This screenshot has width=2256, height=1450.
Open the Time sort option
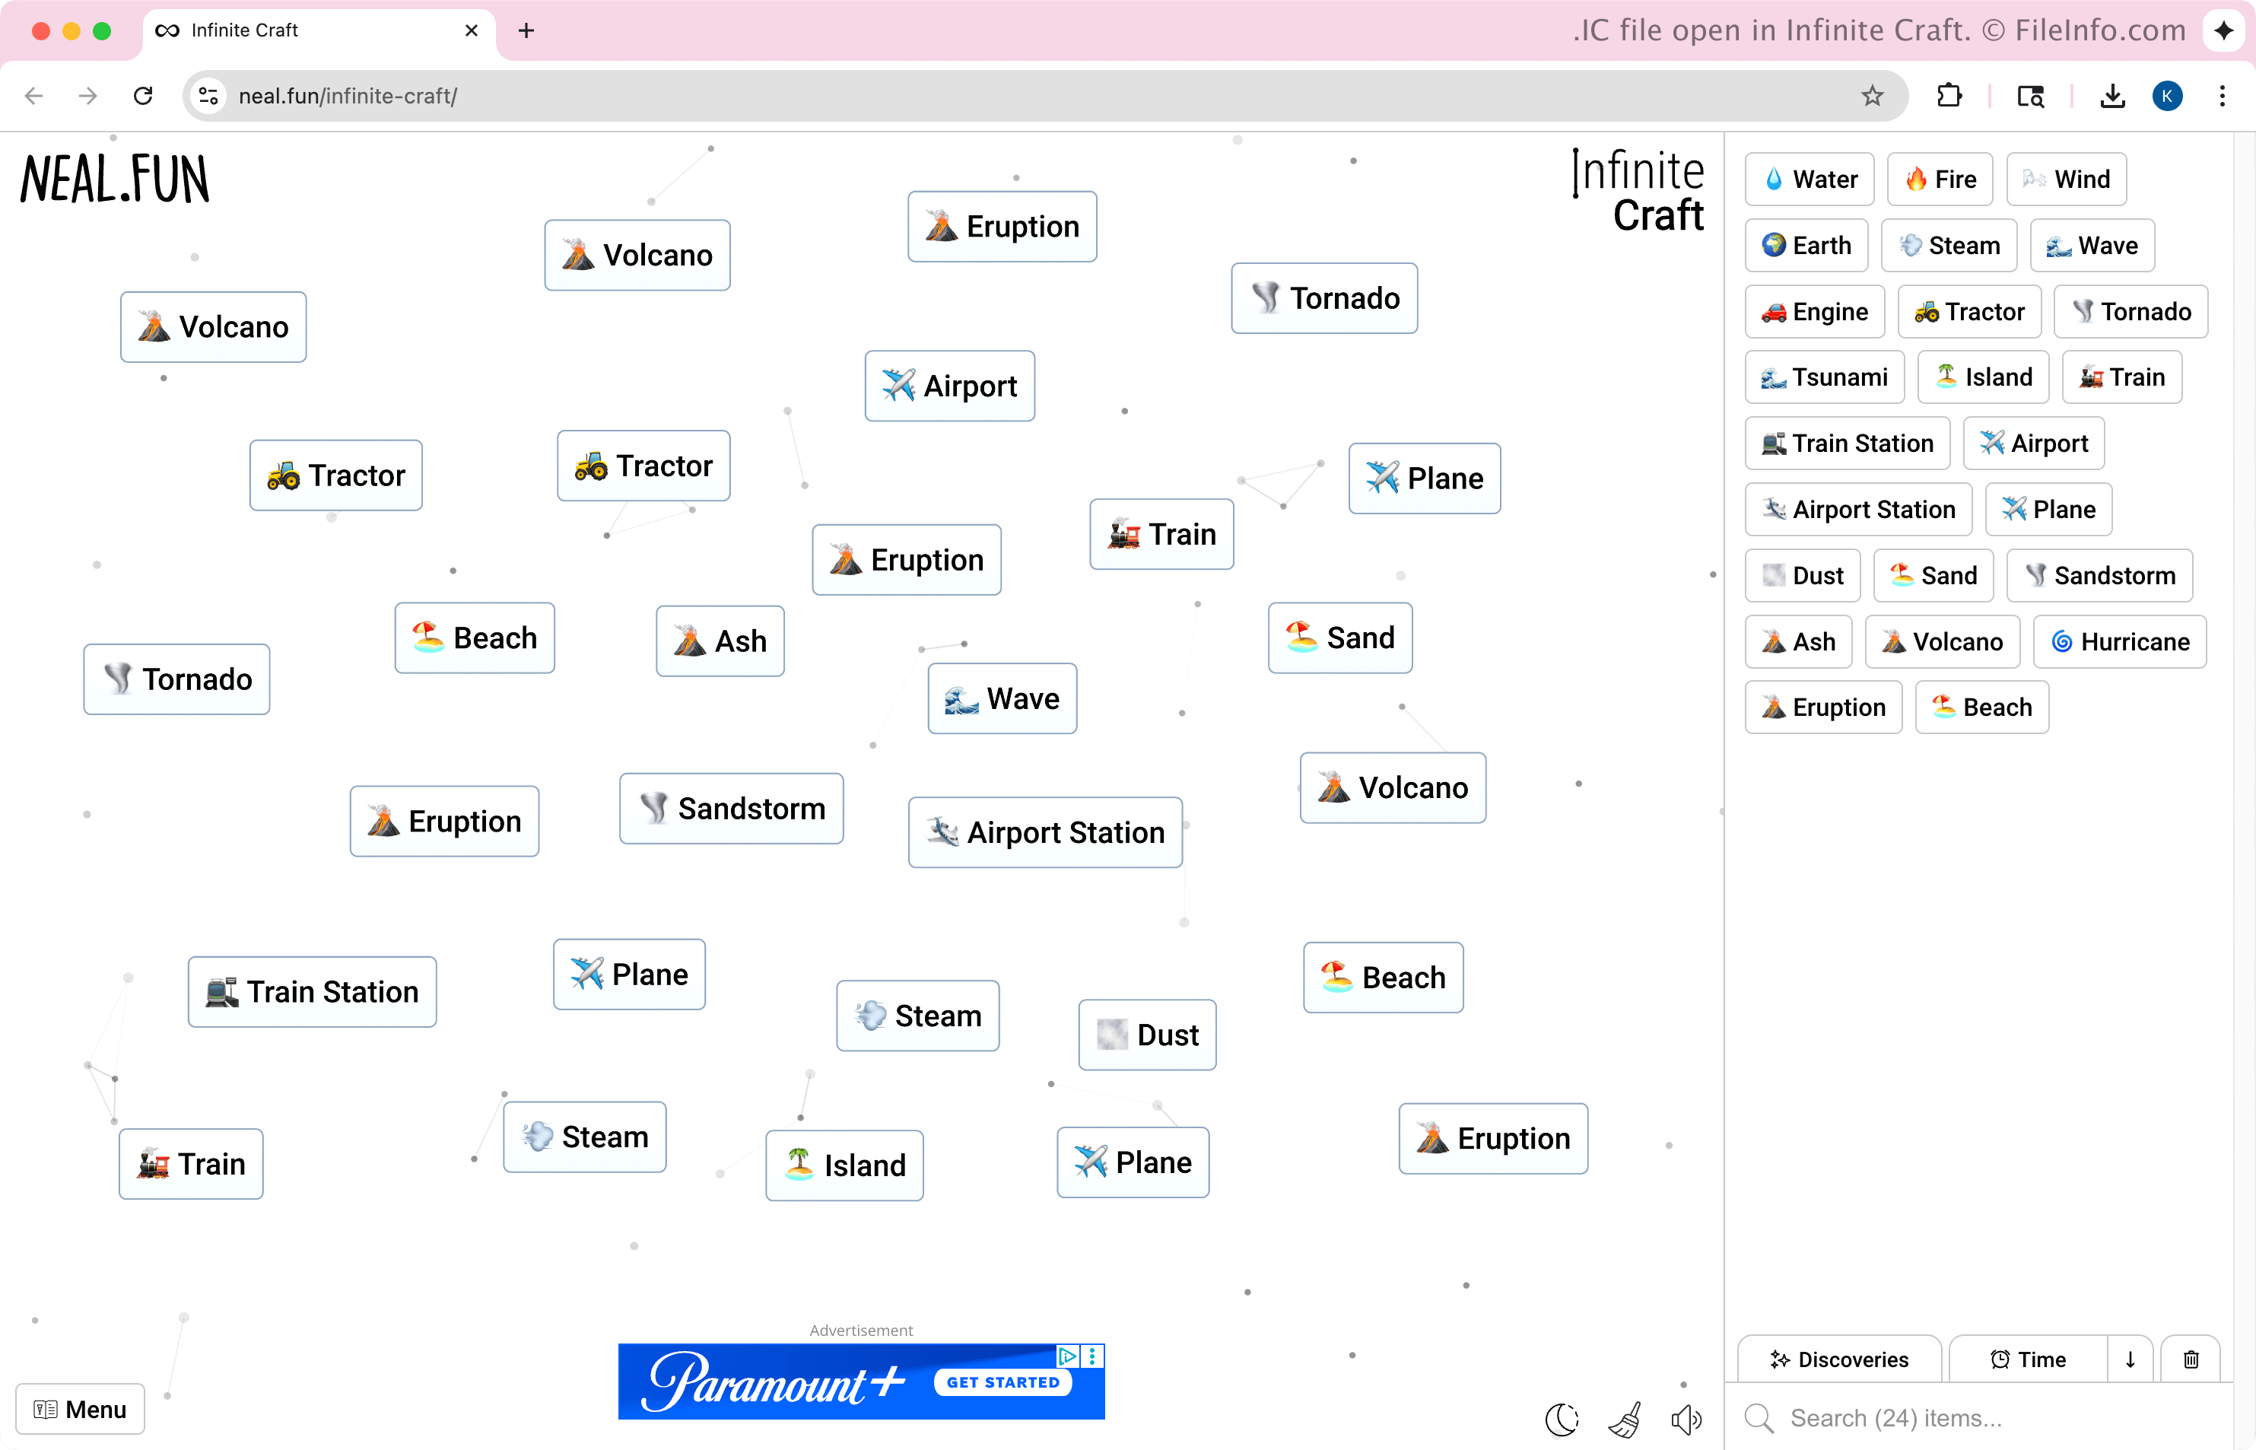click(2029, 1359)
